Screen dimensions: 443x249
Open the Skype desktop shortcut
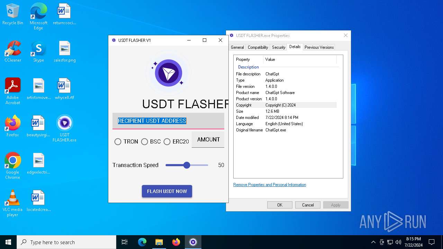click(x=38, y=52)
